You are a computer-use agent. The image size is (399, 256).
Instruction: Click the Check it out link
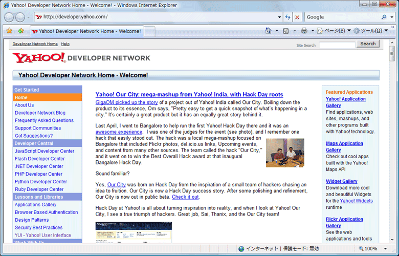coord(185,197)
